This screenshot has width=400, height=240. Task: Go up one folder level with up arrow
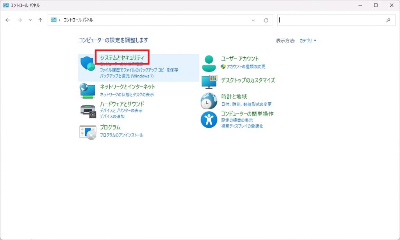tap(40, 20)
